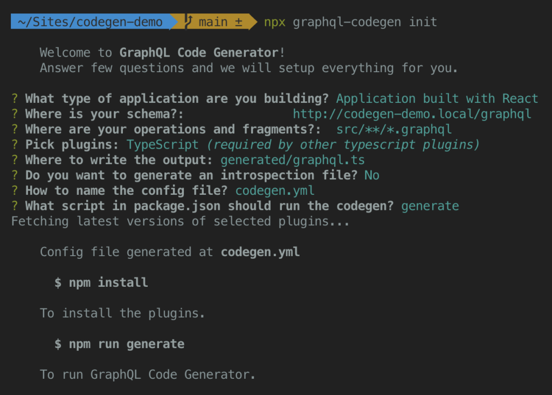Click the 'npx' command word

[274, 22]
